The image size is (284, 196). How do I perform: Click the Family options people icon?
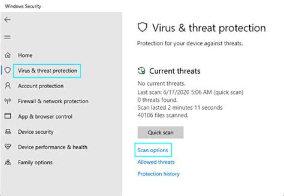pyautogui.click(x=7, y=162)
